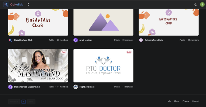Open the RTO Doctor cover image

click(103, 66)
